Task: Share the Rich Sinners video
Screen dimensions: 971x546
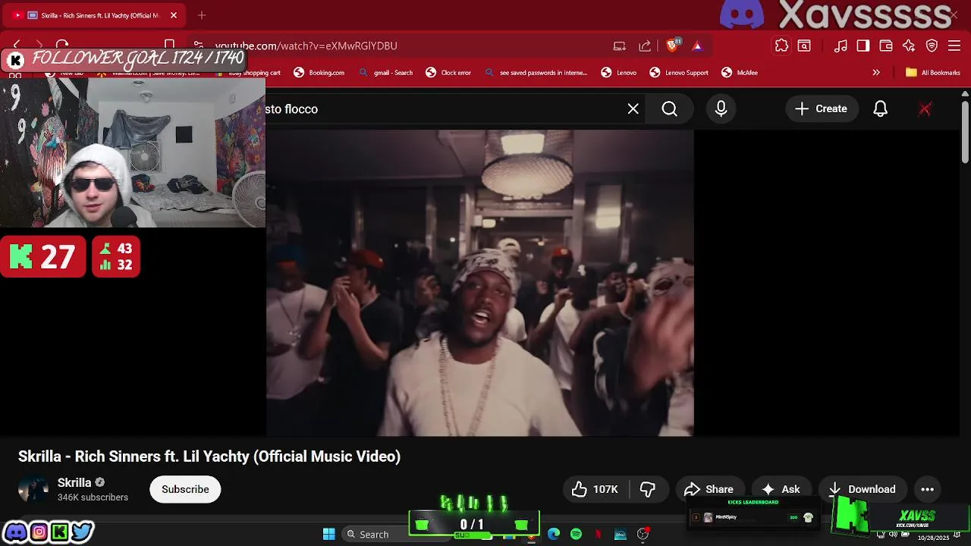Action: (x=709, y=489)
